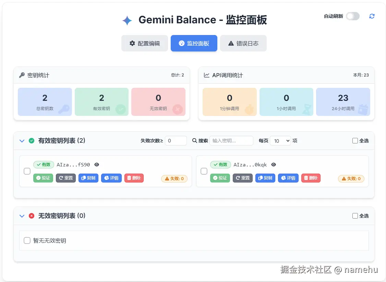Screen dimensions: 386x282
Task: Click the 输入密钥 search field
Action: (231, 141)
